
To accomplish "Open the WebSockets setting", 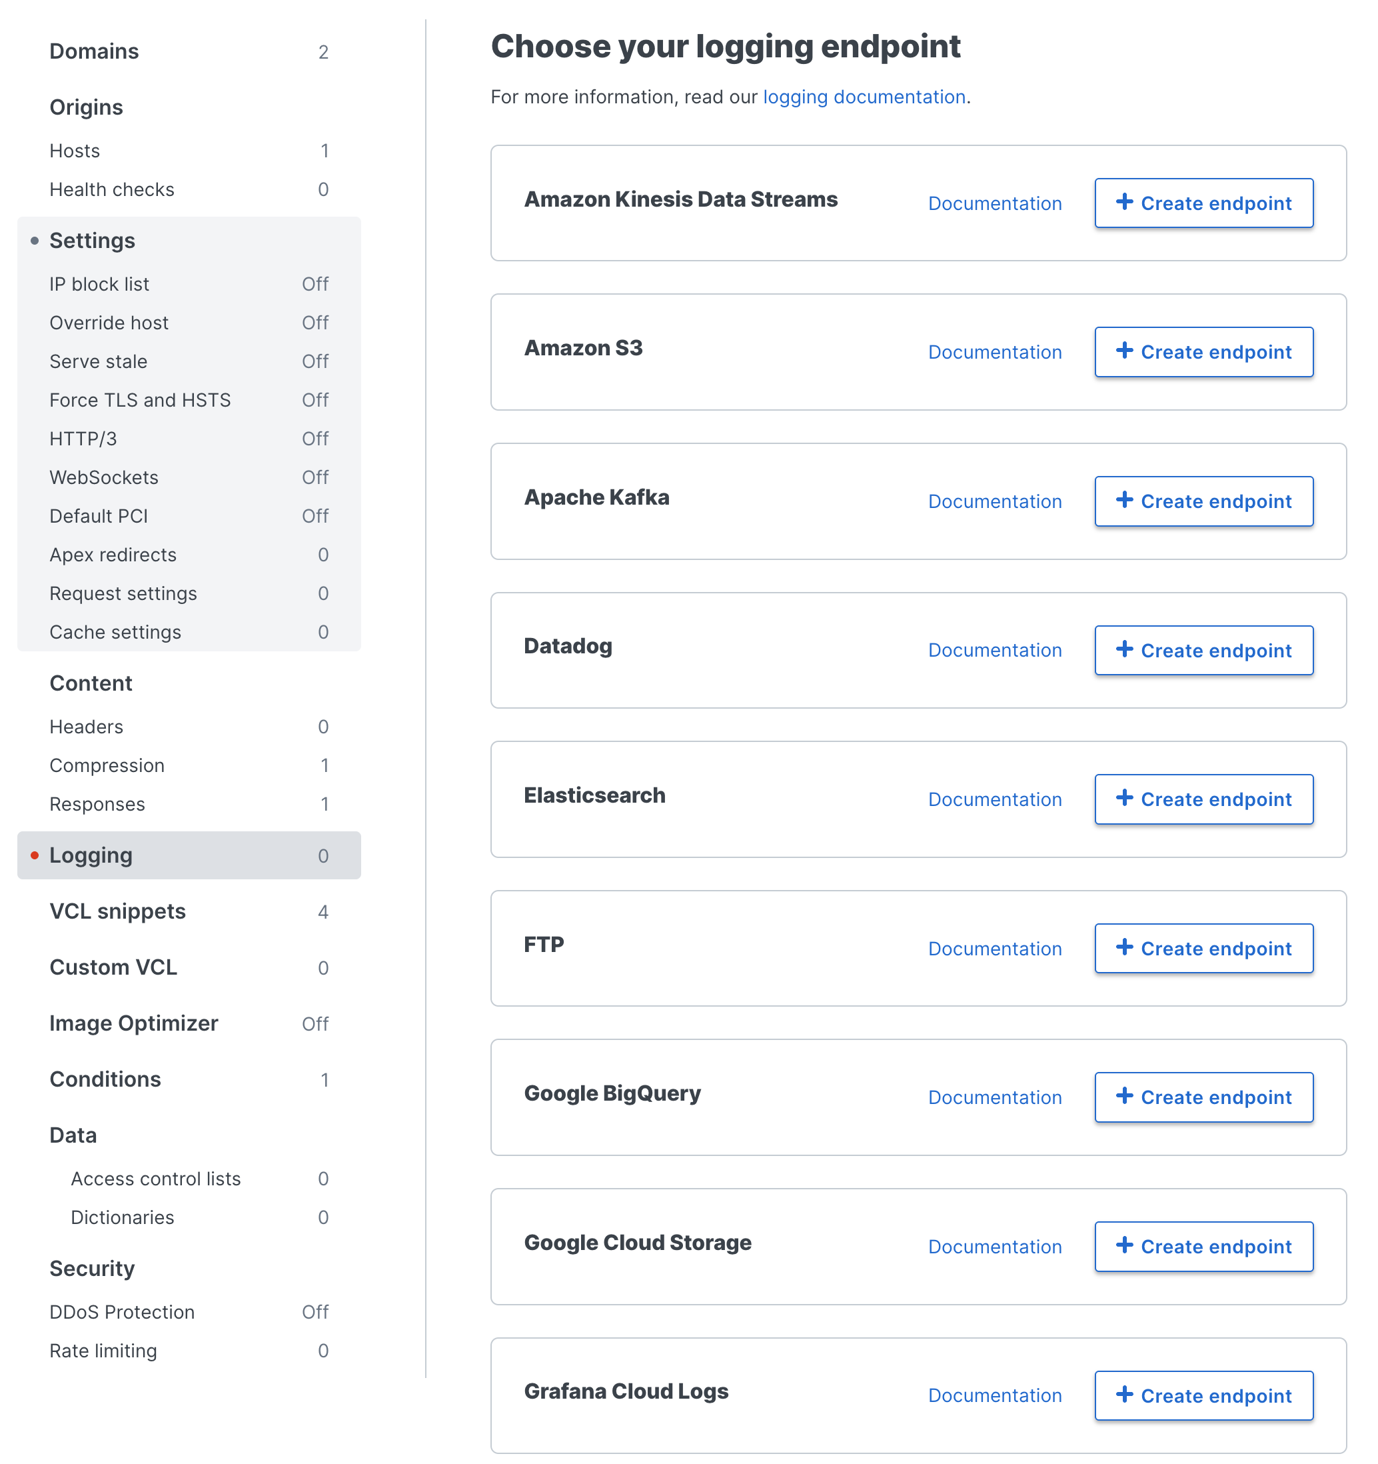I will tap(104, 477).
